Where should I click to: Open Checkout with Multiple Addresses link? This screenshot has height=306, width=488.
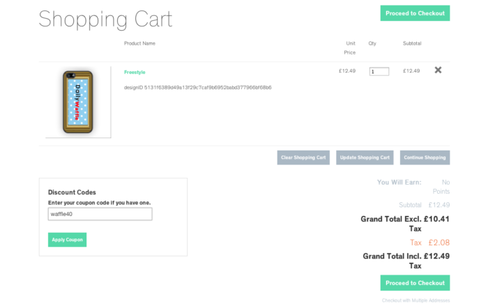415,300
